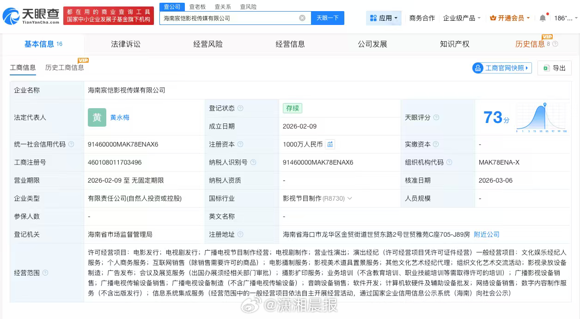This screenshot has height=319, width=580.
Task: Click the help icon beside 经营范围
Action: tap(45, 272)
